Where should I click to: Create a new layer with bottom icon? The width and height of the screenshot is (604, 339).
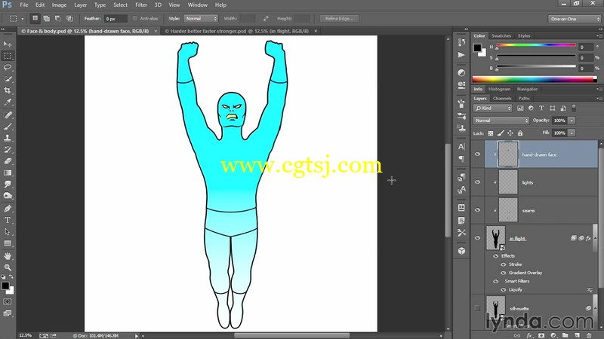(x=577, y=335)
